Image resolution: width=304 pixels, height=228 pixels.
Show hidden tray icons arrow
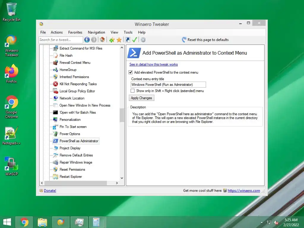point(262,222)
